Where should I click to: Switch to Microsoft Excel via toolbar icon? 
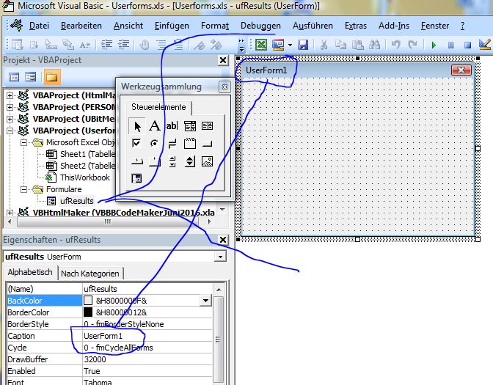click(x=261, y=45)
